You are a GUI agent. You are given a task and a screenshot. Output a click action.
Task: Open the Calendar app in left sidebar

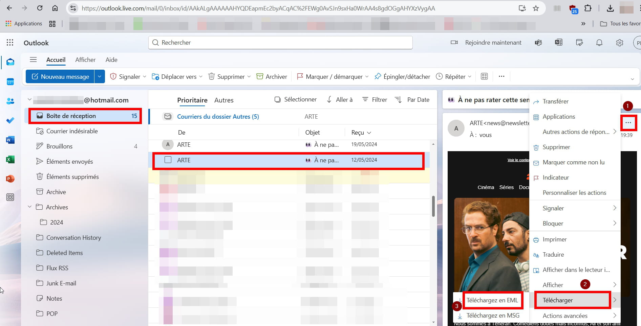click(x=10, y=81)
